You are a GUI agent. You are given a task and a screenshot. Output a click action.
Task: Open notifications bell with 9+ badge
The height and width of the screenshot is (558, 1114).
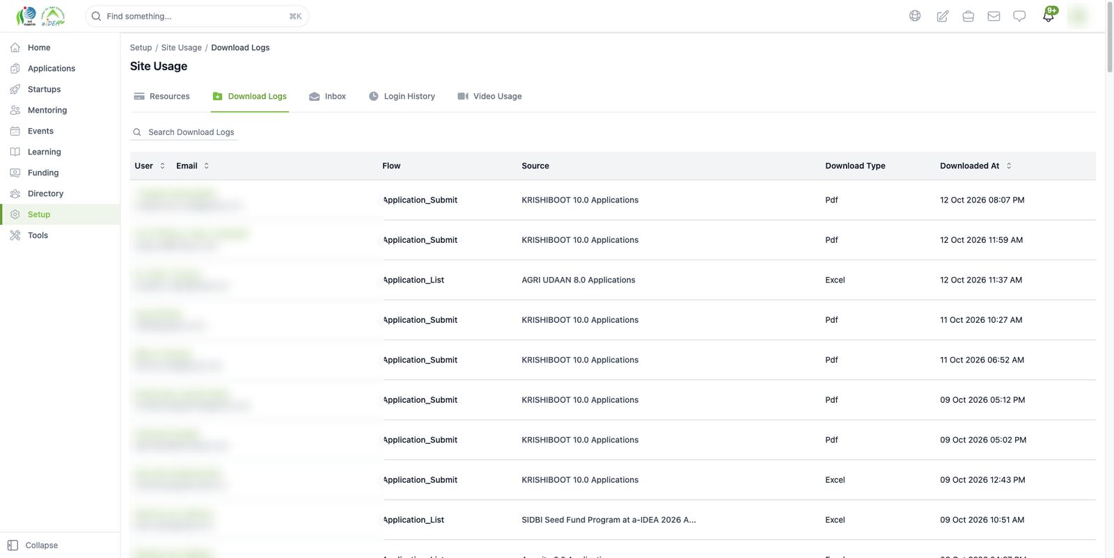click(1049, 15)
